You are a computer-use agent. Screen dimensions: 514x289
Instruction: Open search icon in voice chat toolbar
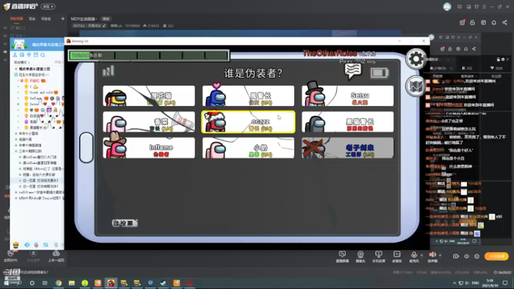click(x=43, y=55)
